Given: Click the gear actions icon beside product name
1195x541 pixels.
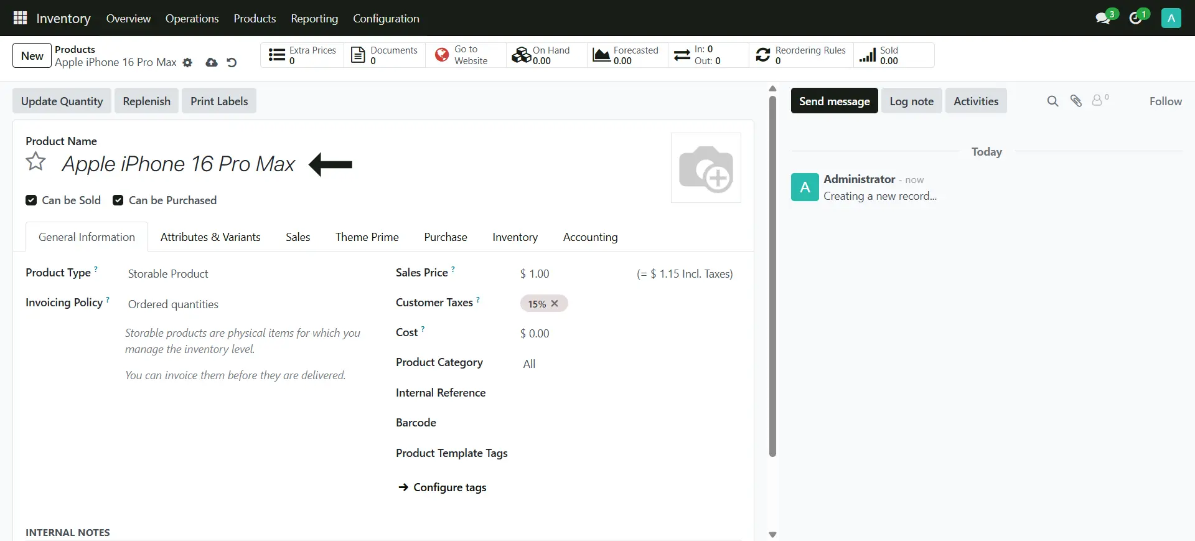Looking at the screenshot, I should pyautogui.click(x=187, y=63).
